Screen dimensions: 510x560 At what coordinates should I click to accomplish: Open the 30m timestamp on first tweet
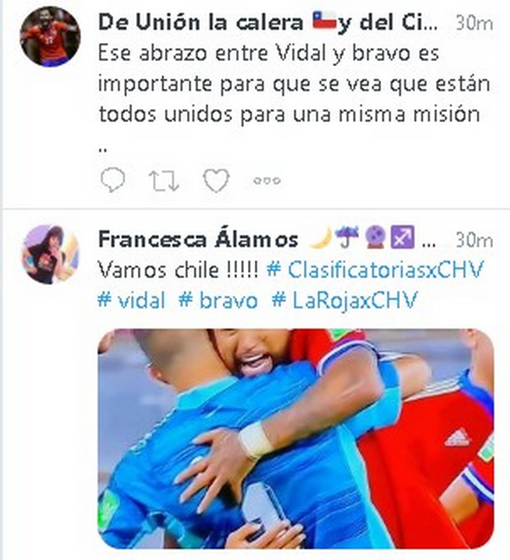point(474,23)
